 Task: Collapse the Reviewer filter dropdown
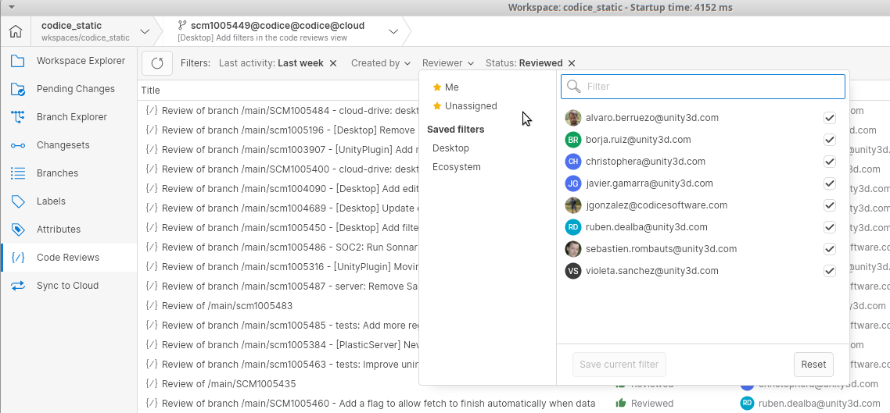[450, 63]
